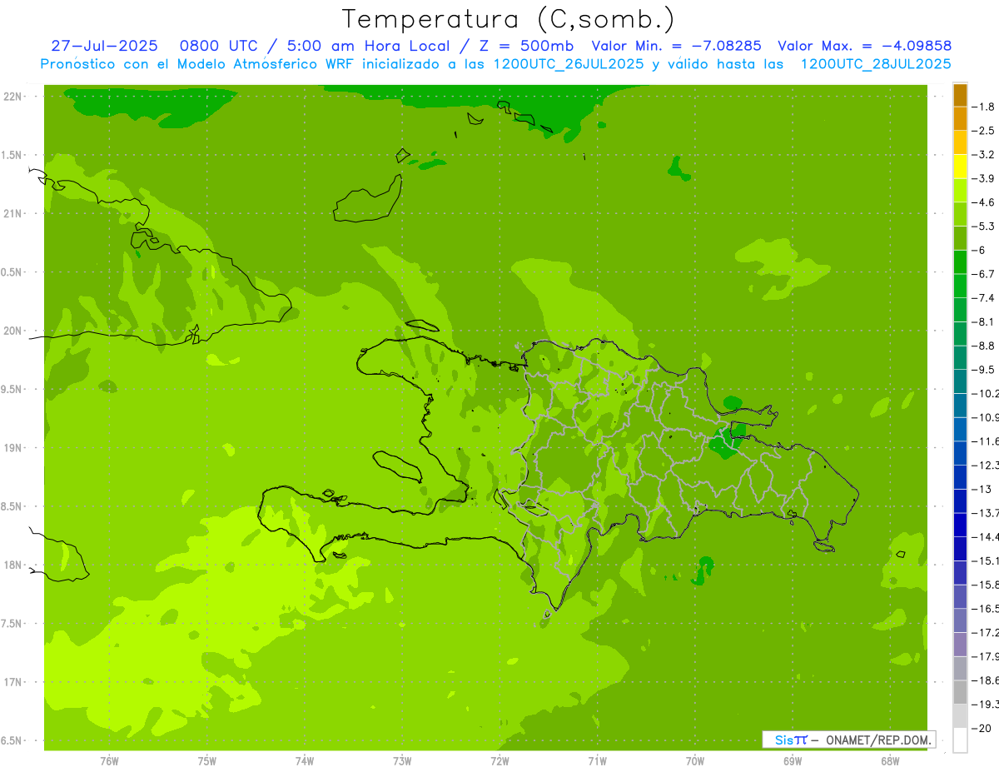Click the "18N" latitude axis label

[12, 565]
